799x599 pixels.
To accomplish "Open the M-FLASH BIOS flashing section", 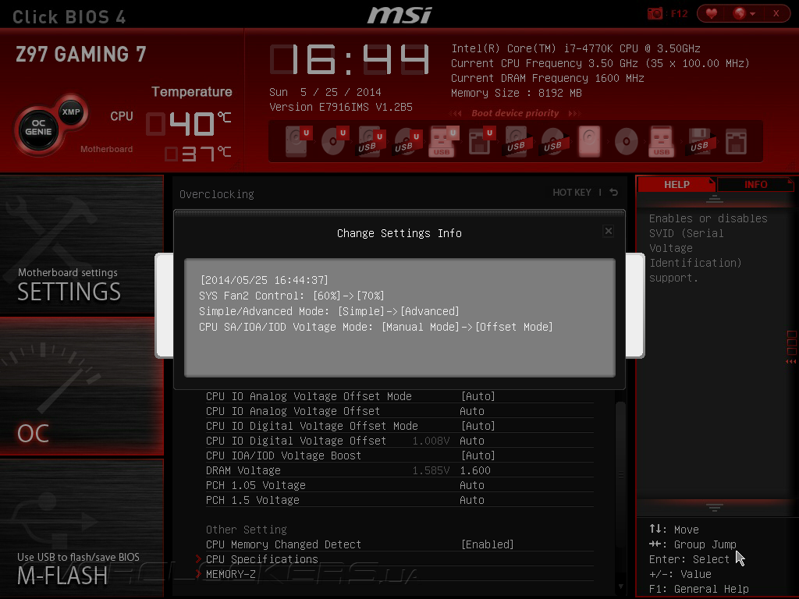I will click(81, 528).
